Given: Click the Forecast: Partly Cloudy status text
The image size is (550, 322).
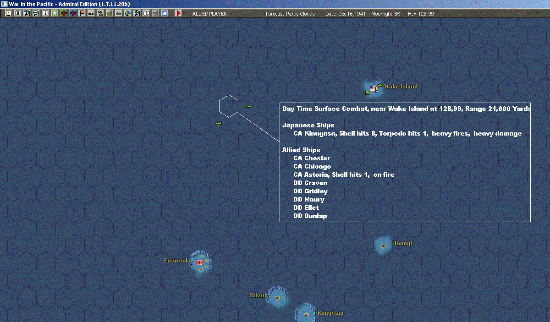Looking at the screenshot, I should pos(291,14).
